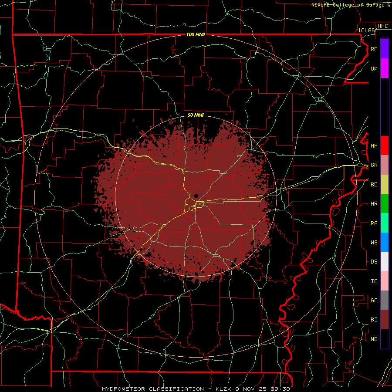Click the HR dark green legend swatch

[x=385, y=203]
